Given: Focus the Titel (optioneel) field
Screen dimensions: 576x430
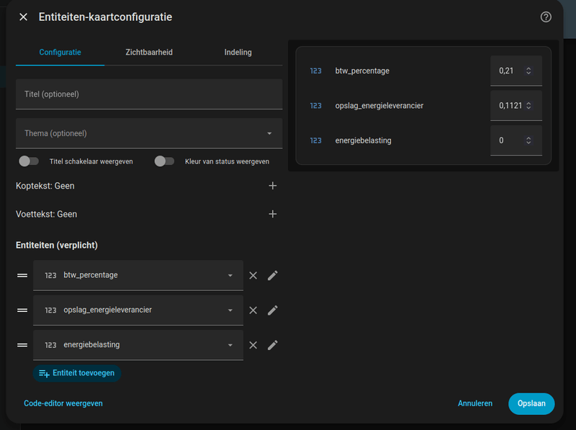Looking at the screenshot, I should point(149,94).
